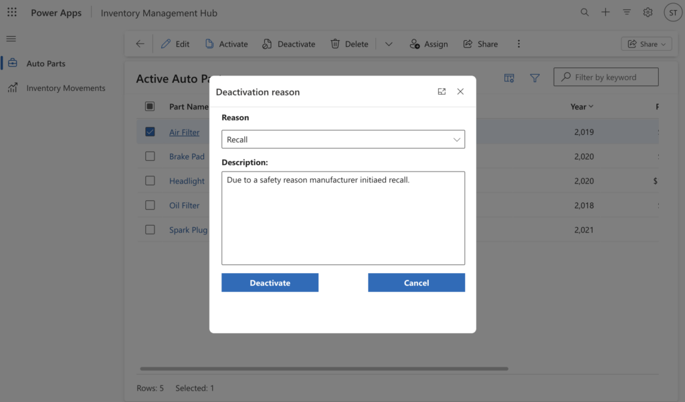Open Inventory Movements in the sidebar
This screenshot has height=402, width=685.
[66, 88]
